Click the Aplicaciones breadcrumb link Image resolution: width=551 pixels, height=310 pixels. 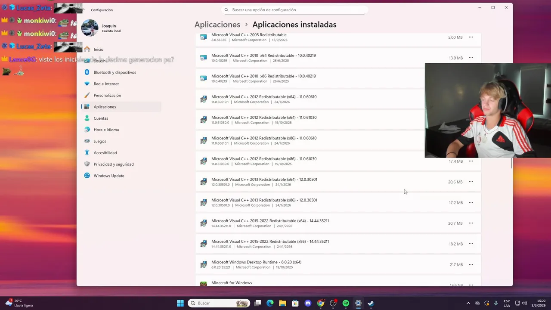click(x=217, y=25)
